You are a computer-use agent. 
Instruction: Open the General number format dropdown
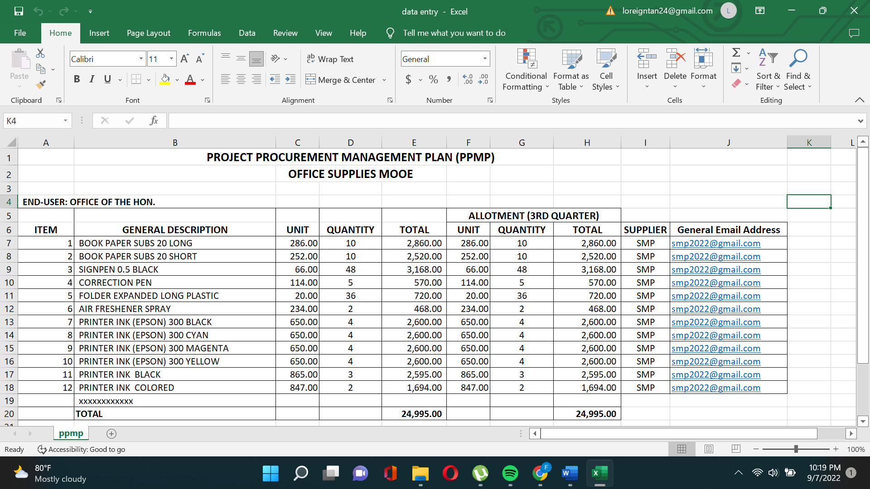pos(485,59)
